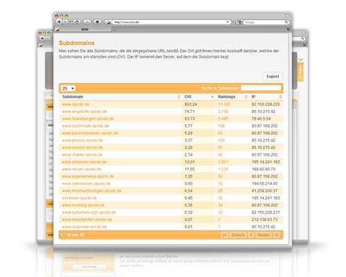Open the browser home page button
Screen dimensions: 346x277
coord(98,21)
